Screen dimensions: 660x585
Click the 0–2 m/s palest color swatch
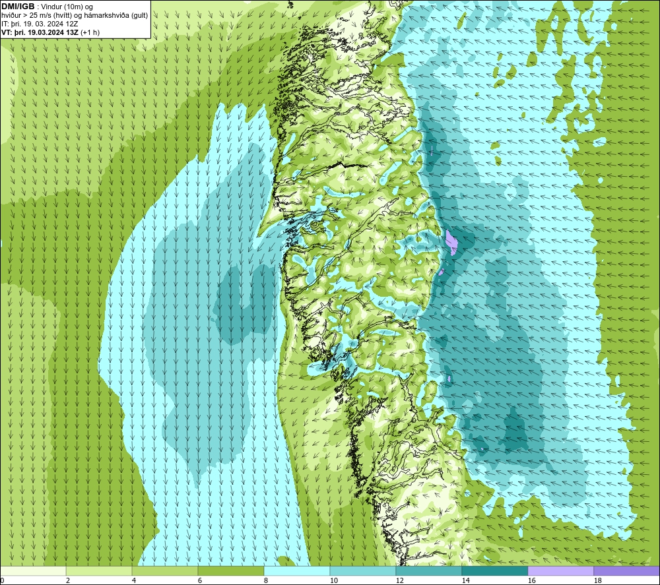[x=33, y=570]
